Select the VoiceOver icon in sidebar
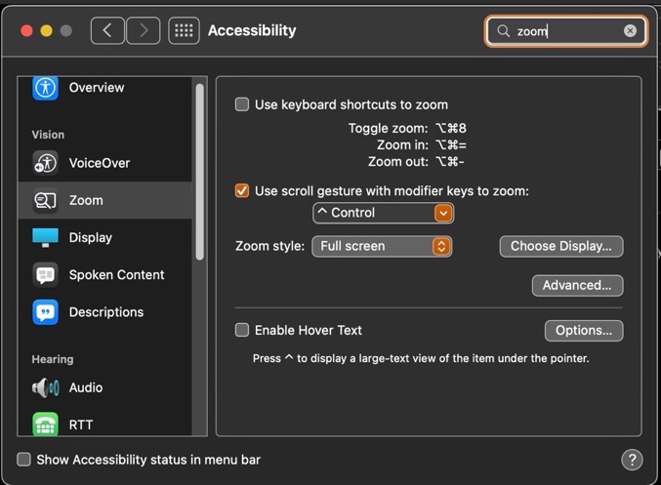The height and width of the screenshot is (485, 661). [45, 163]
